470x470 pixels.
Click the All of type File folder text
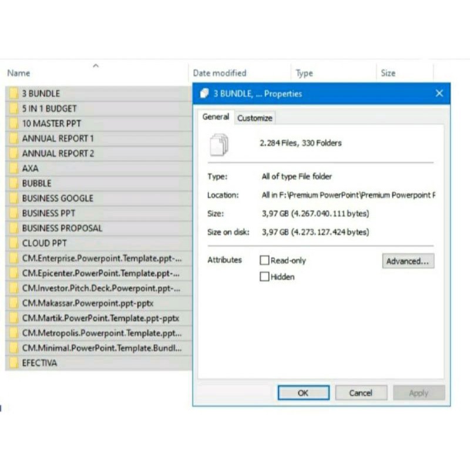297,177
